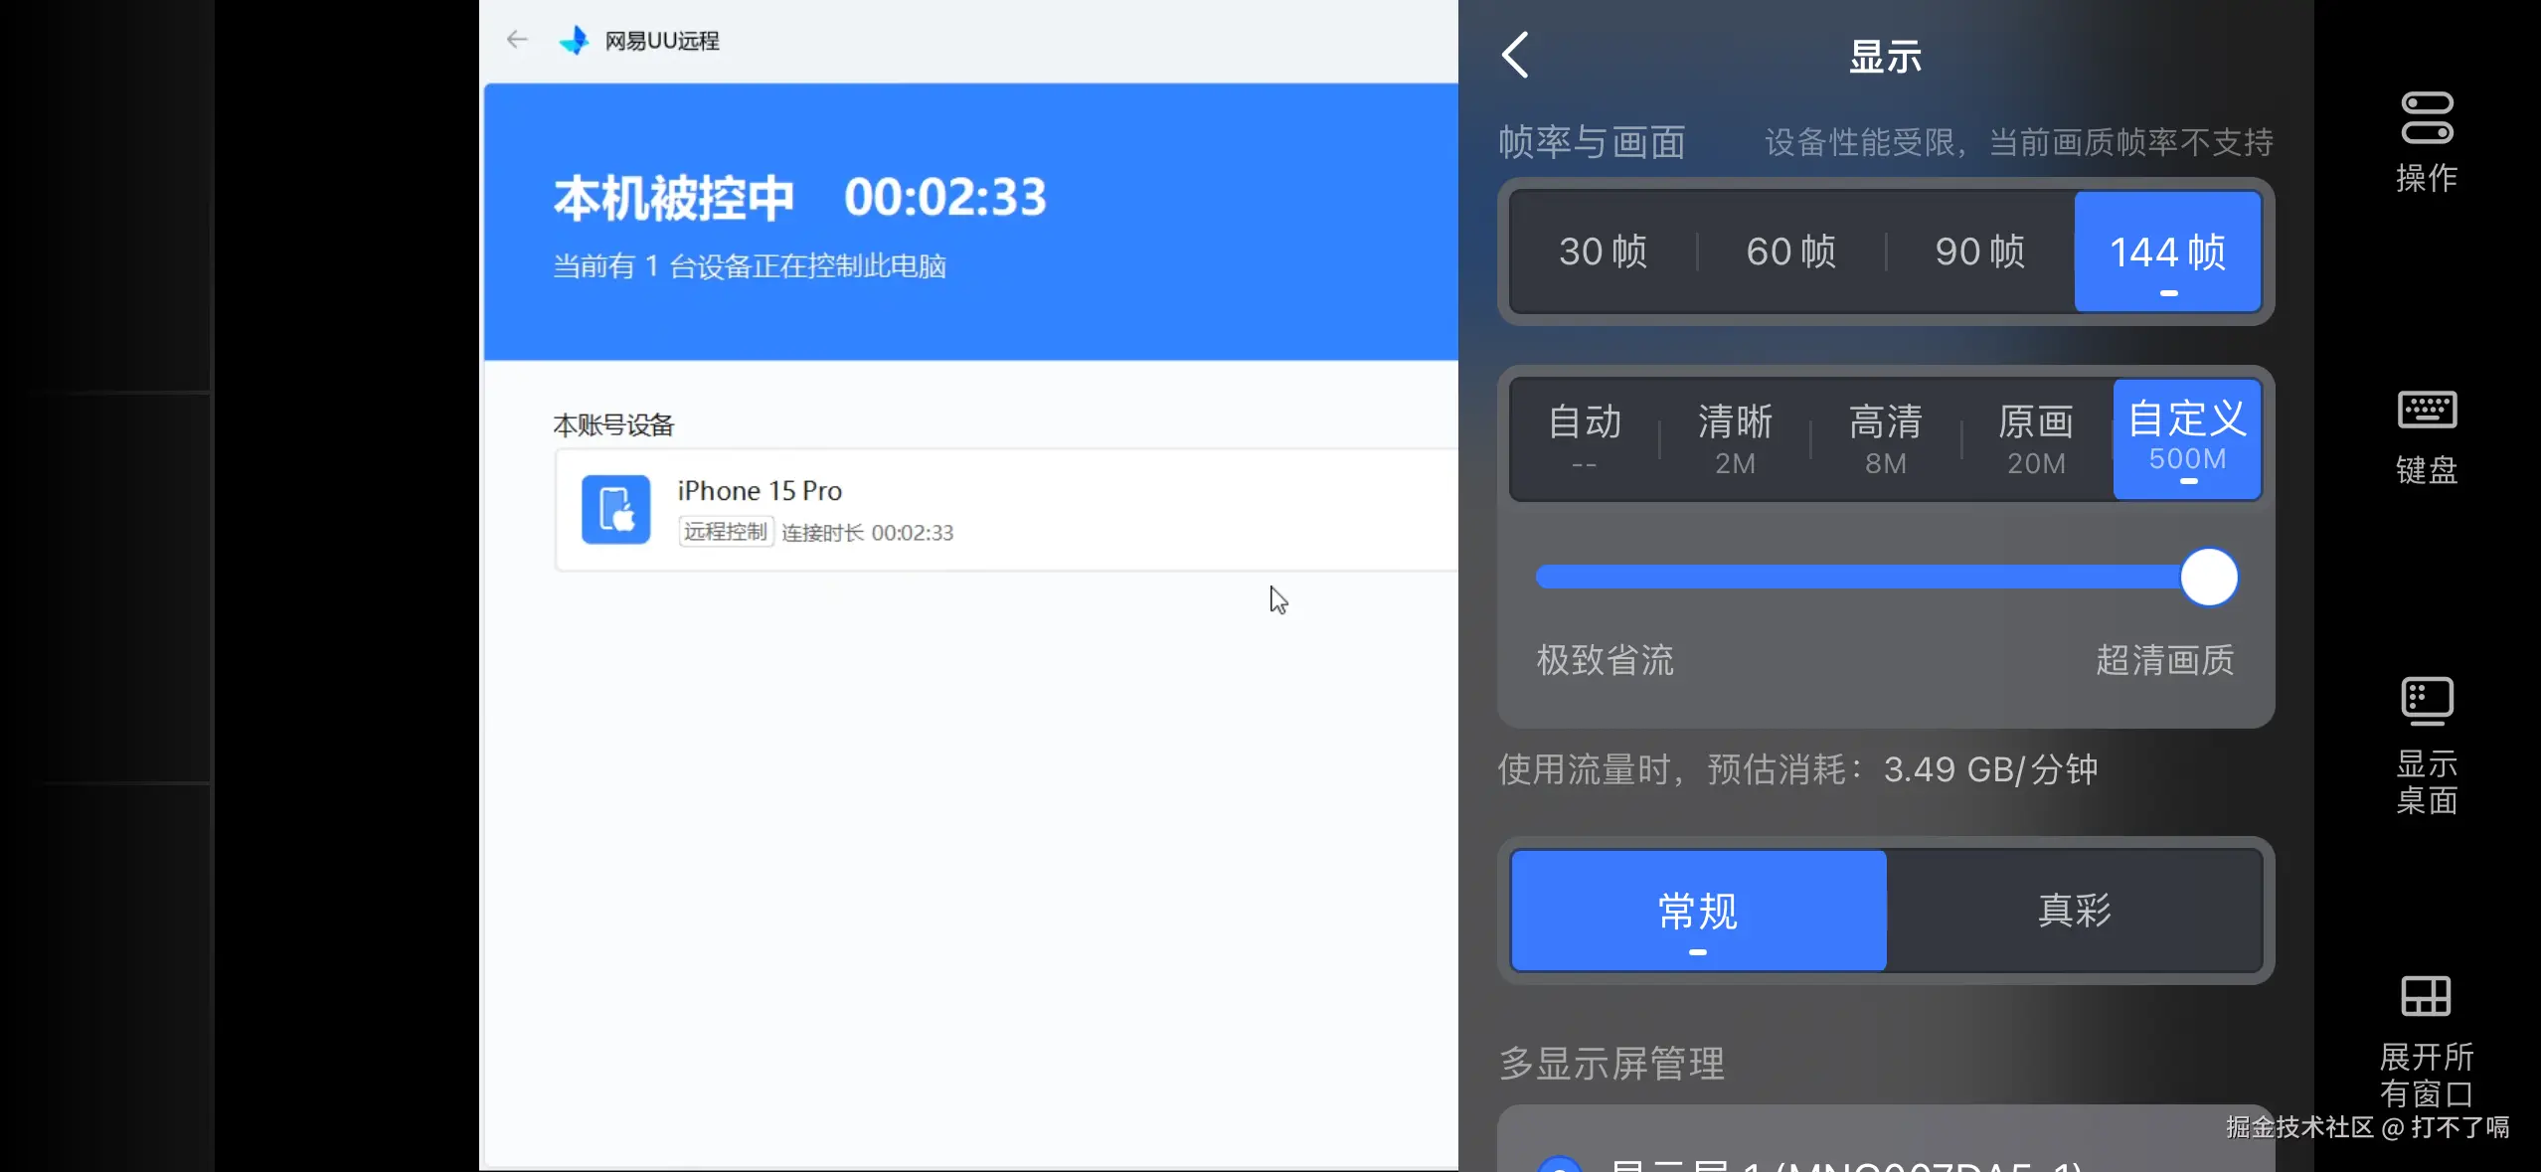Click the 远程控制 (Remote Control) tag on the device card
This screenshot has width=2541, height=1172.
726,532
